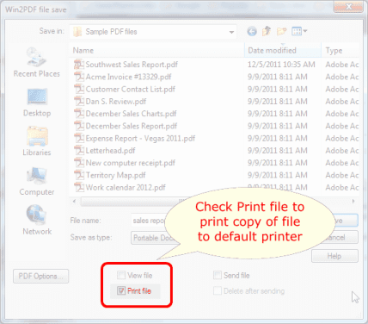The width and height of the screenshot is (368, 324).
Task: Toggle Delete after sending checkbox
Action: click(218, 291)
